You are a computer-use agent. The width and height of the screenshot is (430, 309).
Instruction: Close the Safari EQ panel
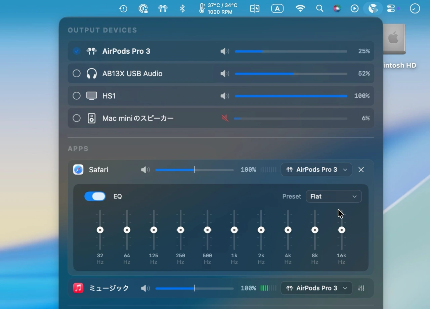pyautogui.click(x=361, y=170)
